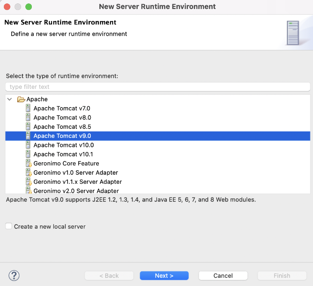Select Geronimo v1.0 Server Adapter label
Image resolution: width=313 pixels, height=286 pixels.
pos(76,173)
